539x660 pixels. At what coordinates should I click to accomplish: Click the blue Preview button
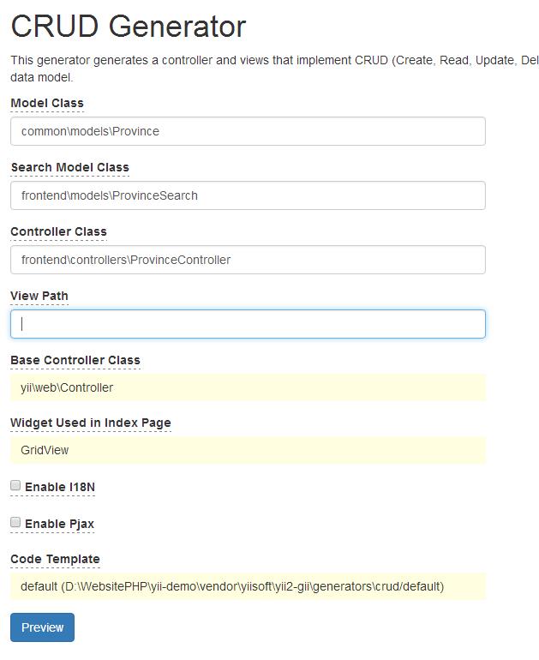coord(43,627)
